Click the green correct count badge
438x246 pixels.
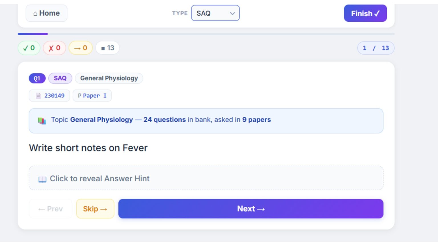(29, 48)
